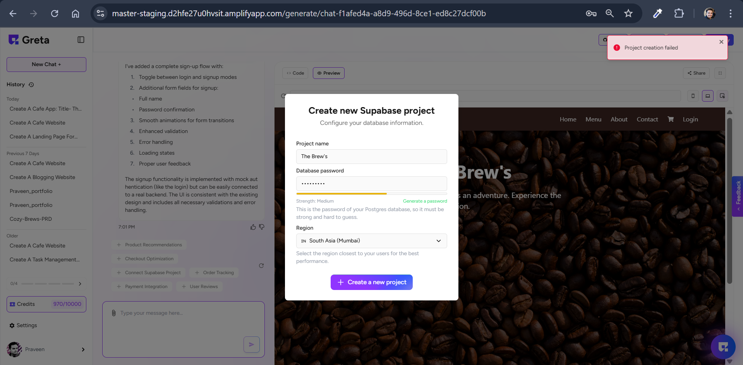The width and height of the screenshot is (743, 365).
Task: Navigate back in browser
Action: pos(13,14)
